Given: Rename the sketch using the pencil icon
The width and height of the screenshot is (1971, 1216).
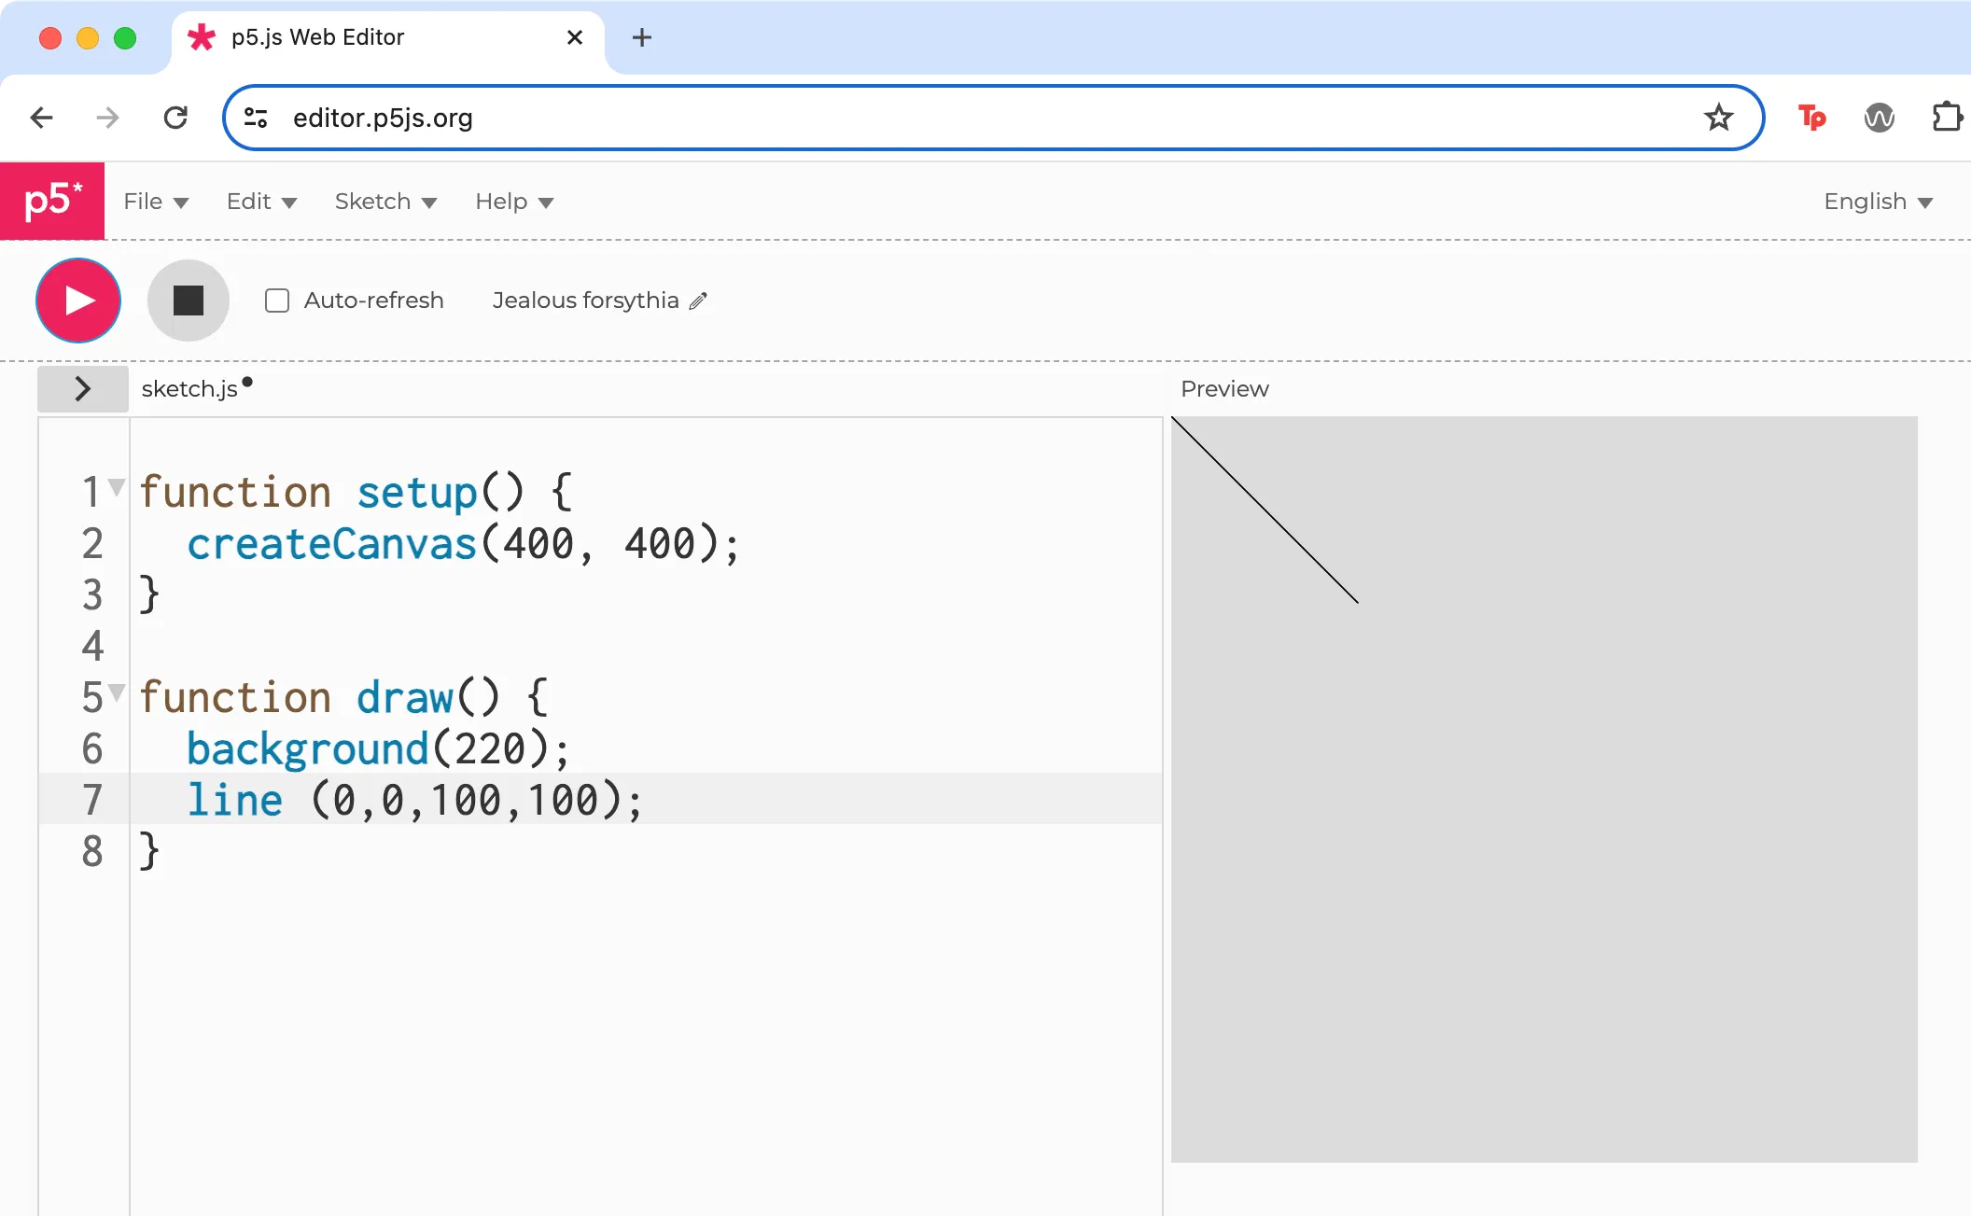Looking at the screenshot, I should [697, 301].
